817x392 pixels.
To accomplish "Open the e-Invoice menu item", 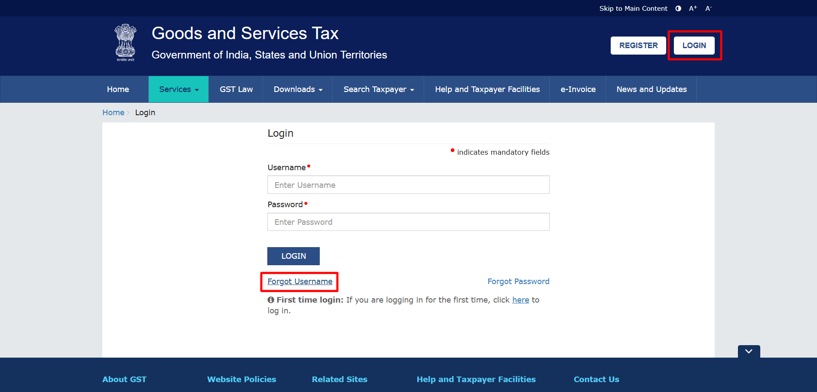I will pyautogui.click(x=578, y=89).
